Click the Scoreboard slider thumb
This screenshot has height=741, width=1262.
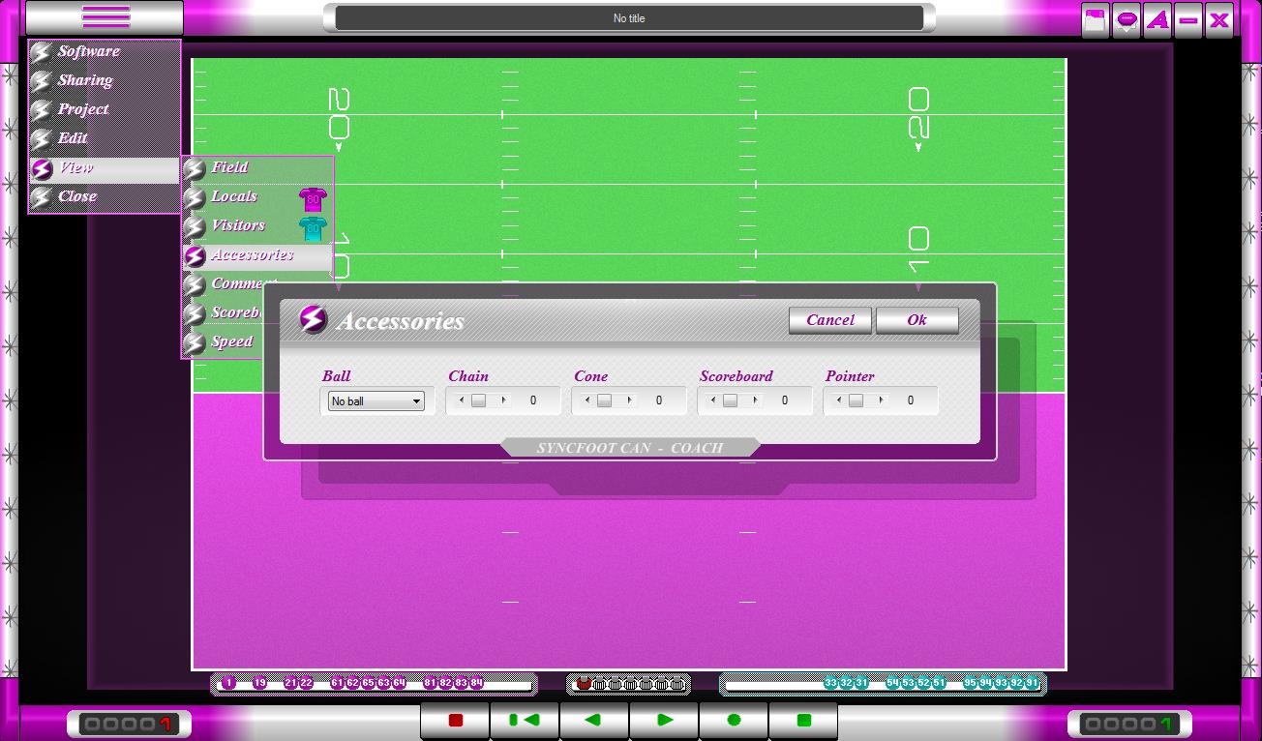pos(730,400)
